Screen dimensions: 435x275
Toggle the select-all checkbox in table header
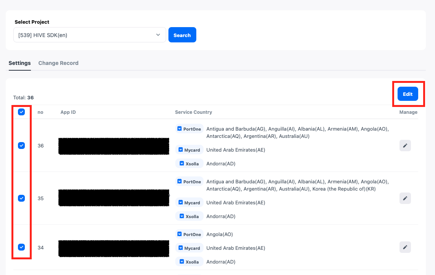(21, 112)
